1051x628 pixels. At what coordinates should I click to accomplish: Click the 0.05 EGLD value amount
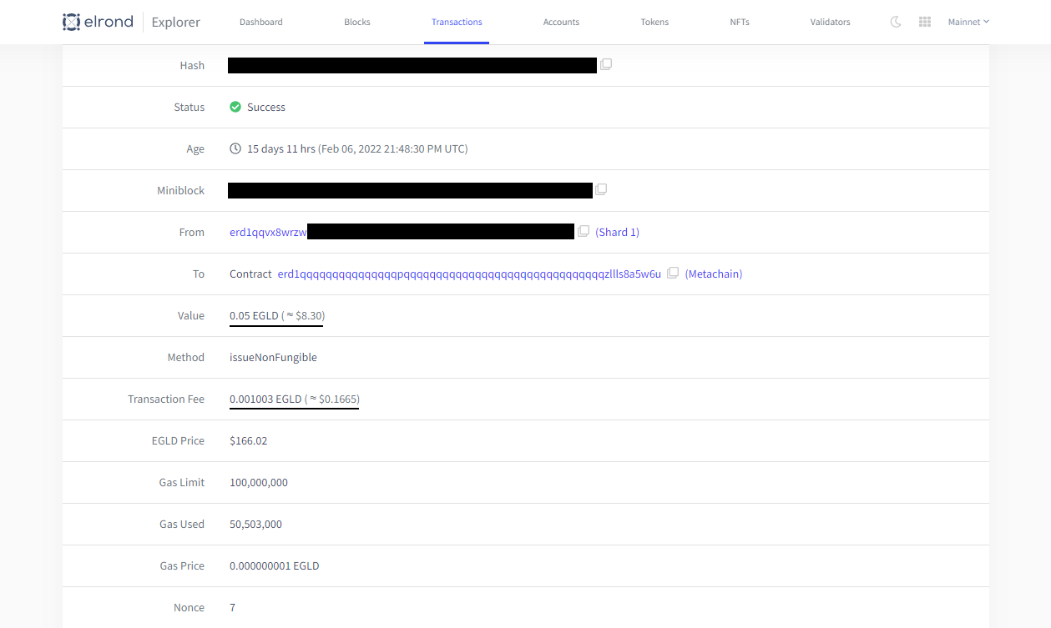coord(254,316)
